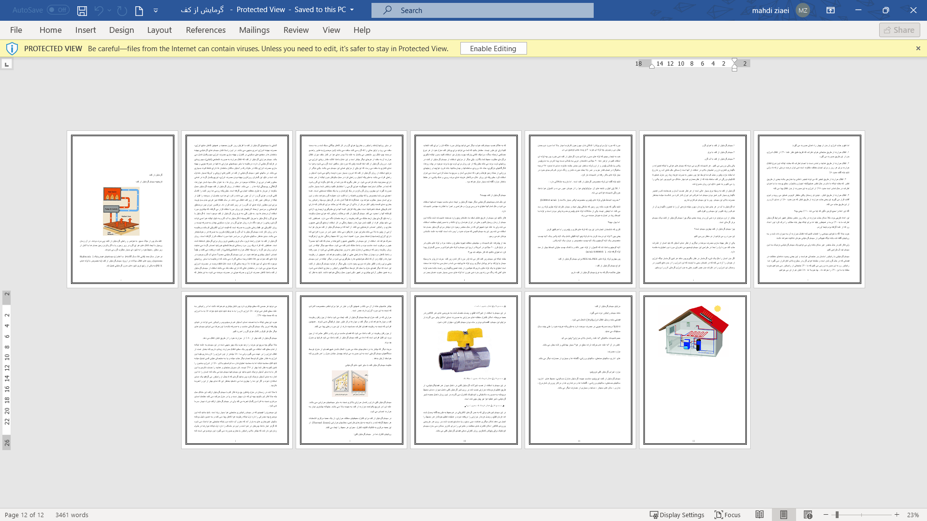927x521 pixels.
Task: Click the Save icon in title bar
Action: [x=82, y=10]
